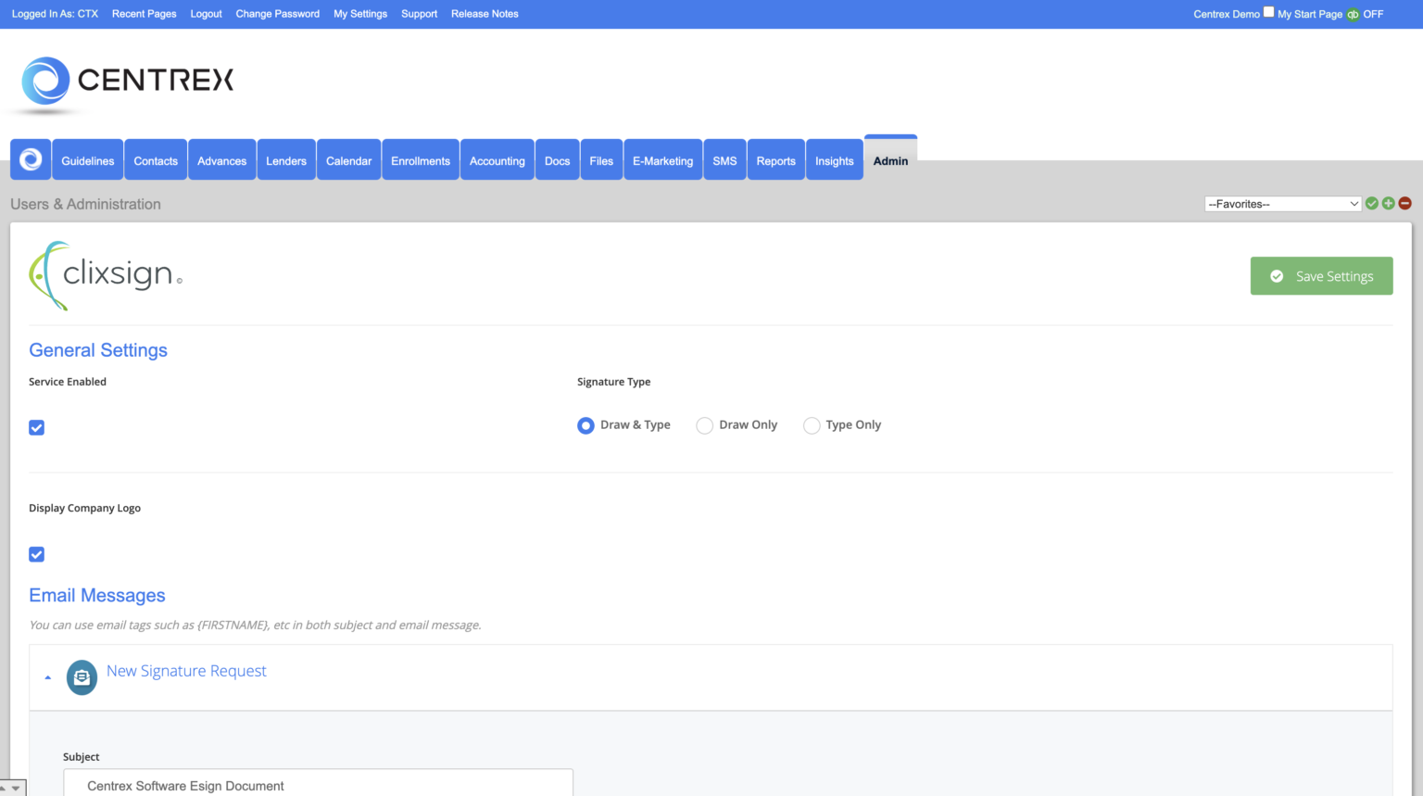Click the Centrex logo in the header

click(x=125, y=81)
